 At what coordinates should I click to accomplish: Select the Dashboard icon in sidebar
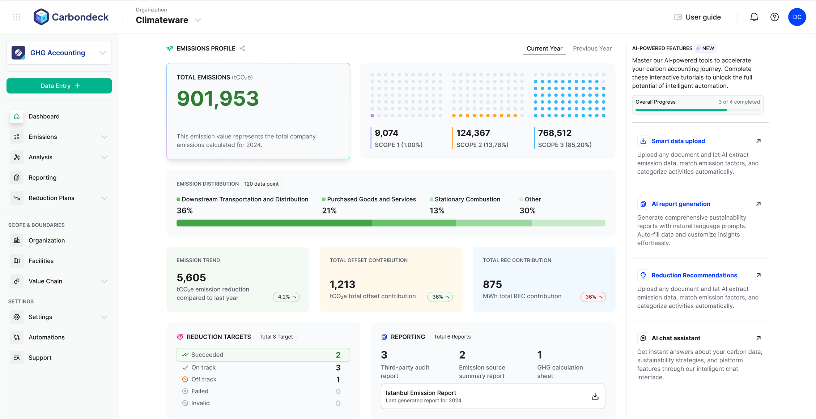pyautogui.click(x=17, y=116)
